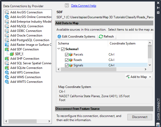
Task: Uncheck the Schema1 checkbox
Action: tap(63, 49)
